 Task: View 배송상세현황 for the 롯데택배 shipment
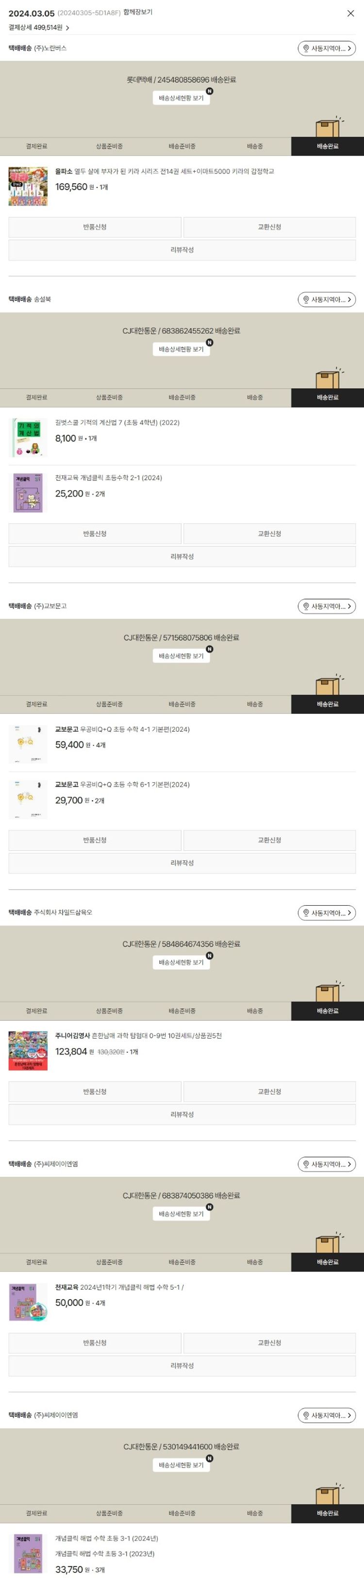[x=181, y=98]
